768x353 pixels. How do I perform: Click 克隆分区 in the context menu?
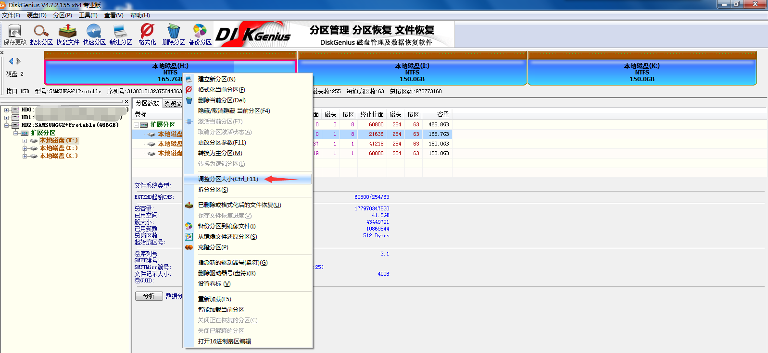(x=213, y=247)
